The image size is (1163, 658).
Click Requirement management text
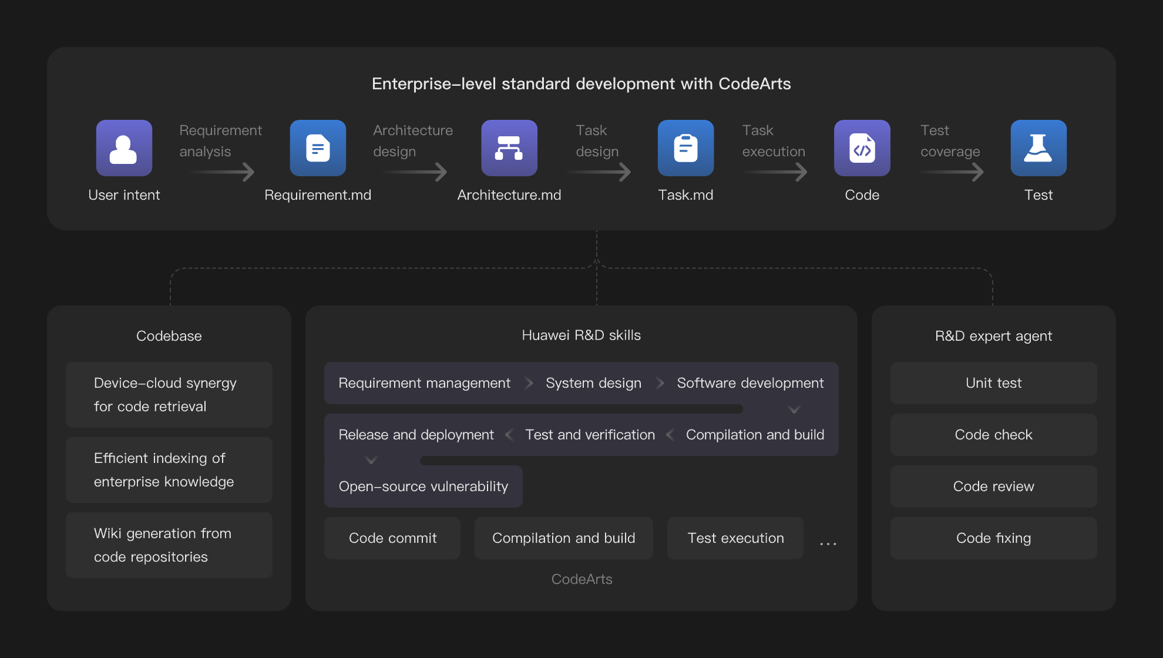click(x=425, y=383)
